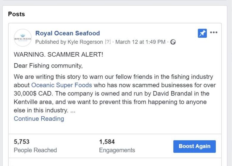Click the blue pinned post pin icon
232x166 pixels.
point(202,33)
